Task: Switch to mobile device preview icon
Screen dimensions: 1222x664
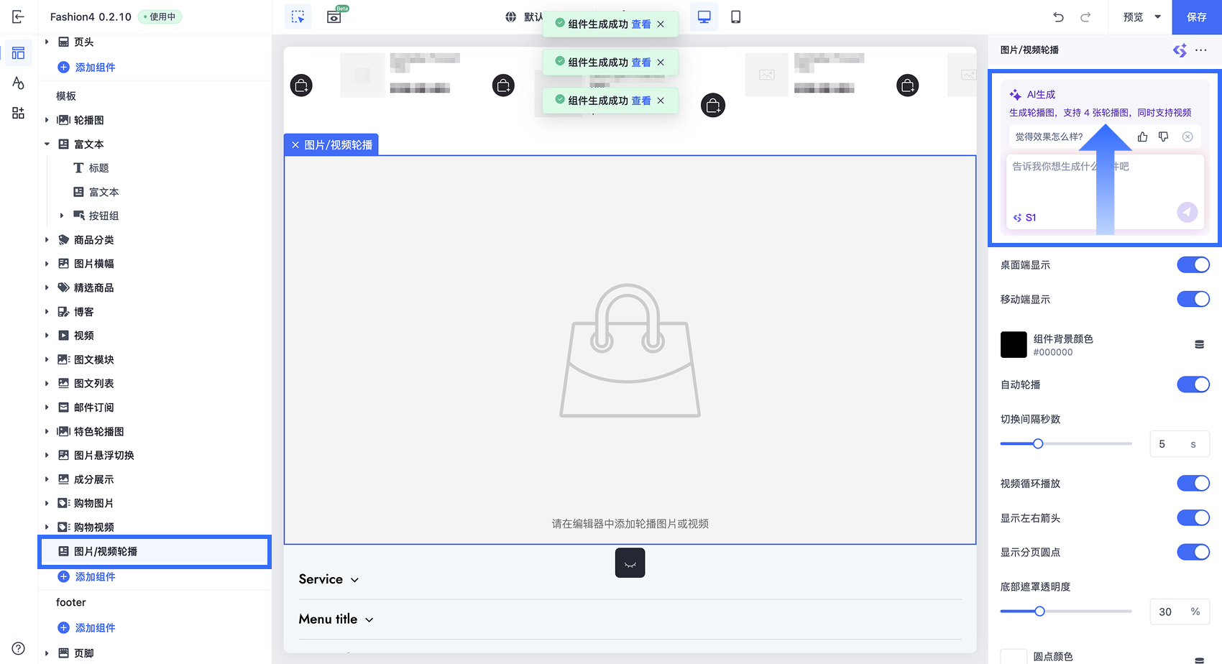Action: [x=735, y=17]
